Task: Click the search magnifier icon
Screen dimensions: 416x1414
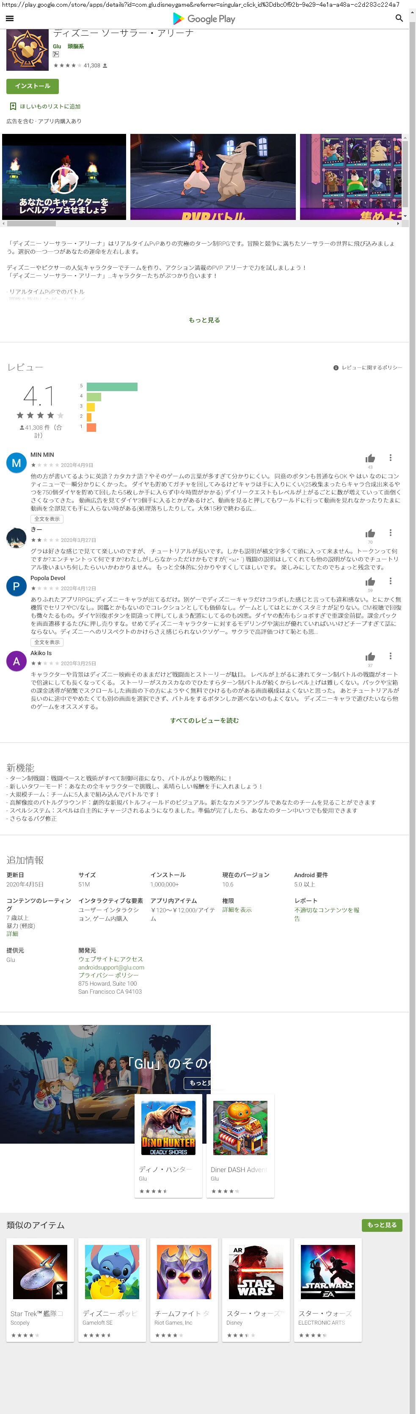Action: point(399,18)
